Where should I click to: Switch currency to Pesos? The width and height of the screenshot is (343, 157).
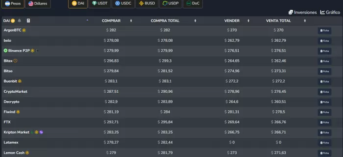(x=13, y=4)
